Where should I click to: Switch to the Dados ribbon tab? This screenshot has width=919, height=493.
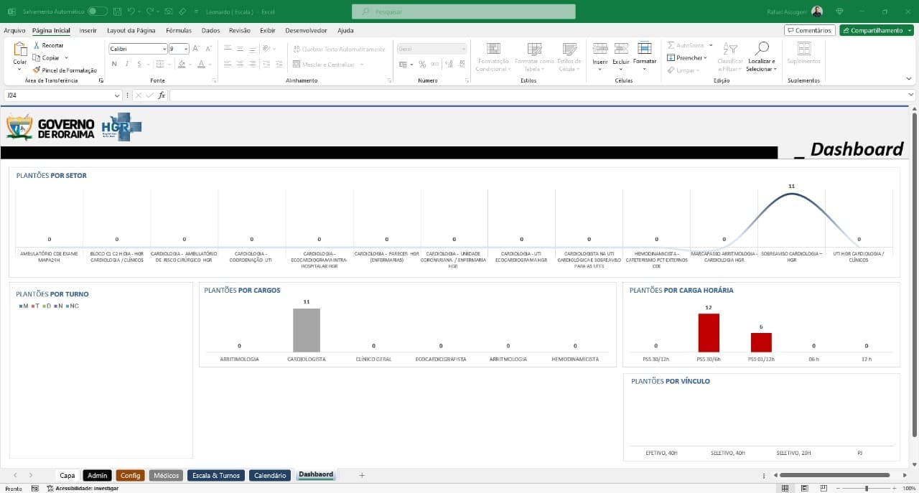(x=211, y=31)
